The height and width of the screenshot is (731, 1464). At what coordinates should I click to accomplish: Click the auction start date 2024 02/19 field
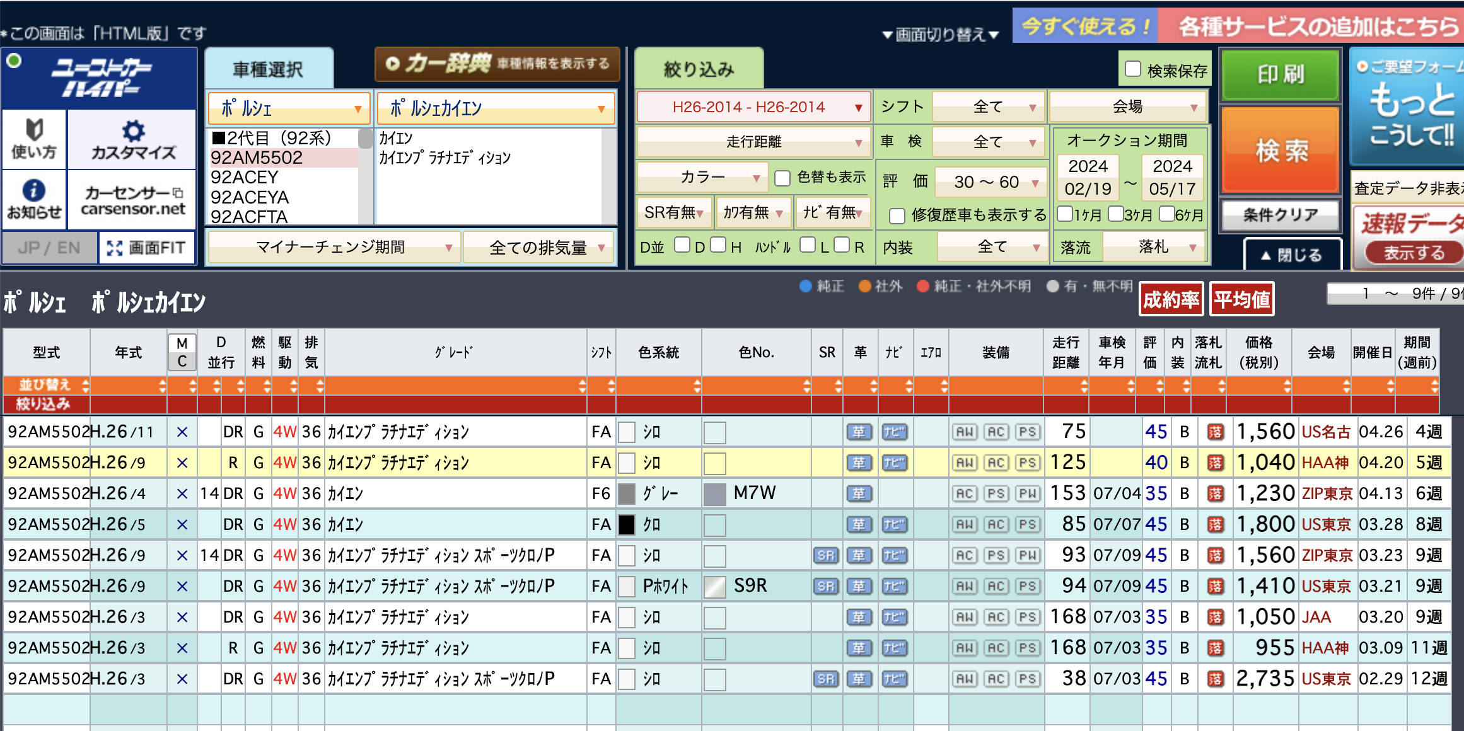point(1088,177)
